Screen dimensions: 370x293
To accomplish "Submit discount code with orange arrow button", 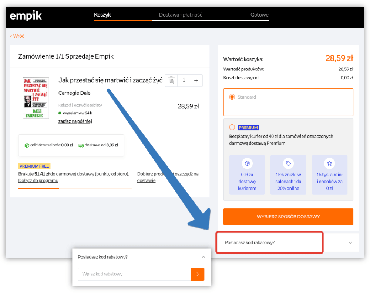I will pyautogui.click(x=197, y=274).
